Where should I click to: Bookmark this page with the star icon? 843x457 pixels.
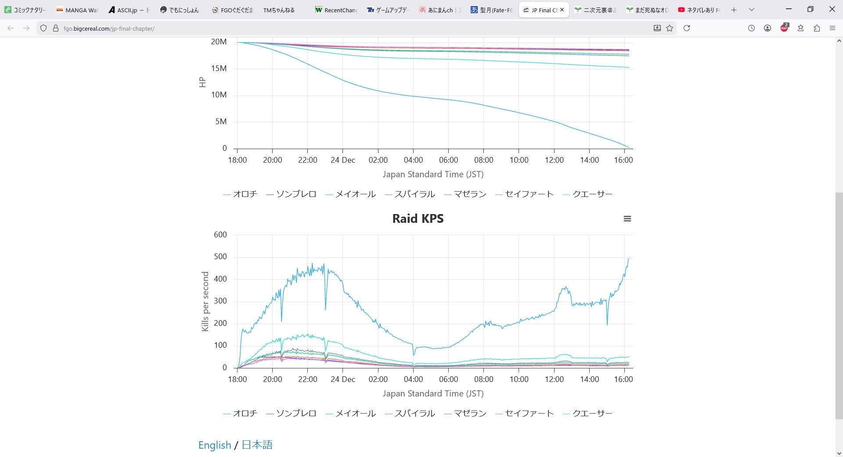670,28
